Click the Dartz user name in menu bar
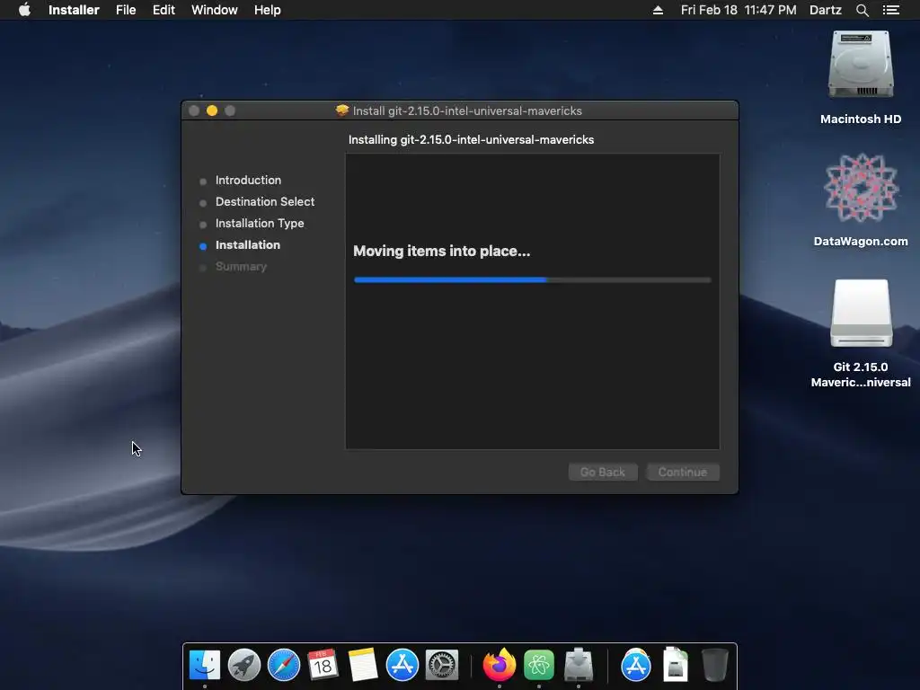Screen dimensions: 920x690 pos(825,10)
